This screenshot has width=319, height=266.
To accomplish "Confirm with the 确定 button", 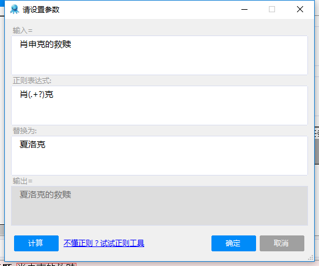I will [233, 243].
